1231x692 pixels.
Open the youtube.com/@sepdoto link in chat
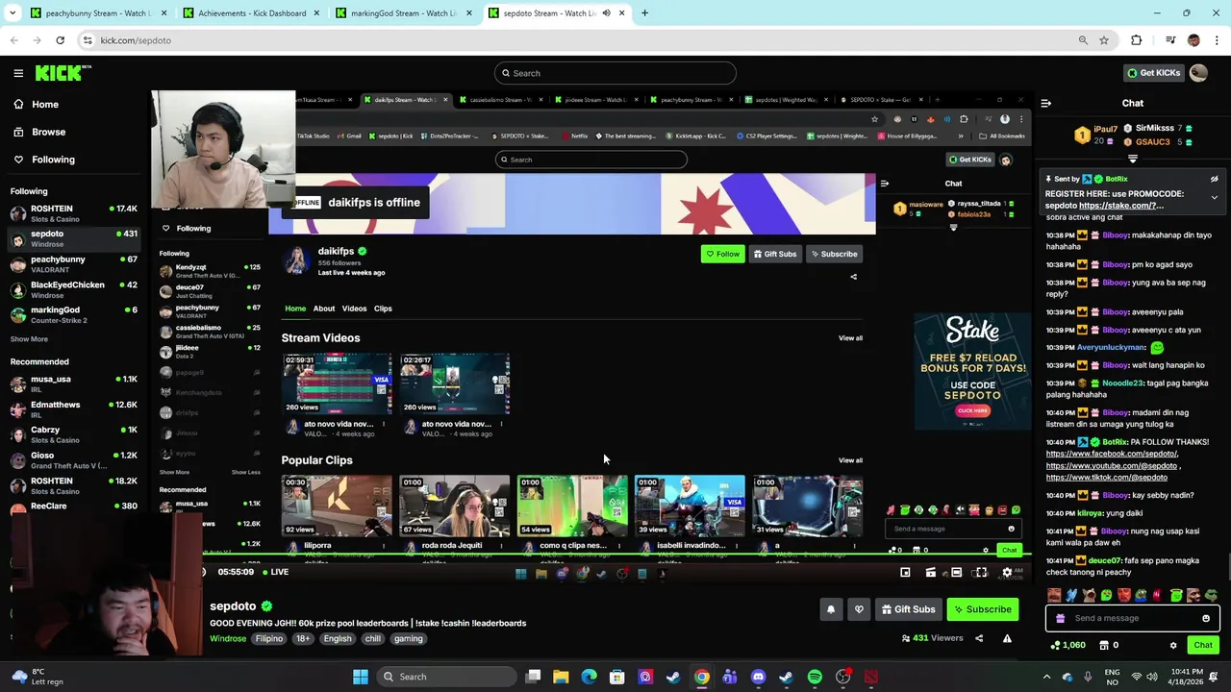pos(1112,466)
